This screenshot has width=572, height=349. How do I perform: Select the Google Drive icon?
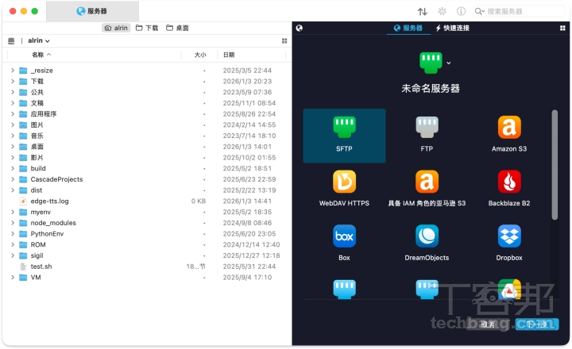[509, 289]
